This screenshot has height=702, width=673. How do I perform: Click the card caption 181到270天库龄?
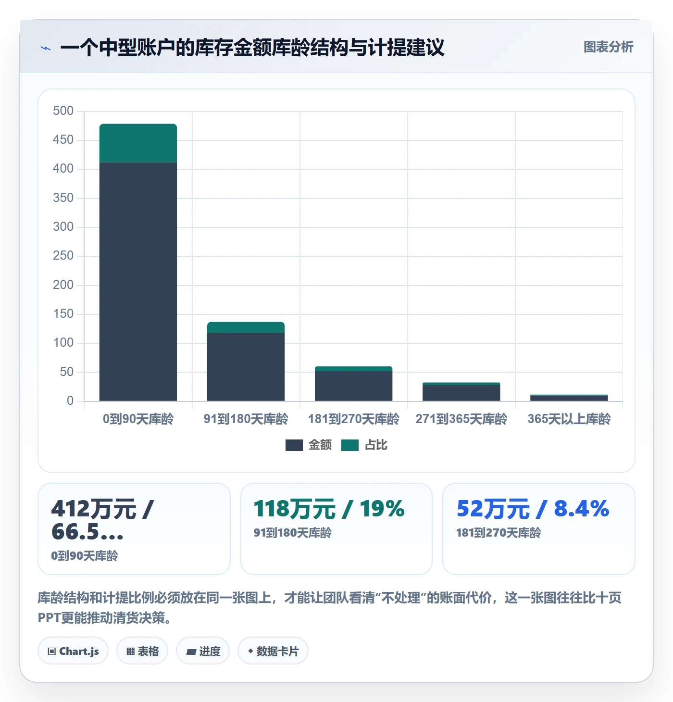tap(499, 533)
